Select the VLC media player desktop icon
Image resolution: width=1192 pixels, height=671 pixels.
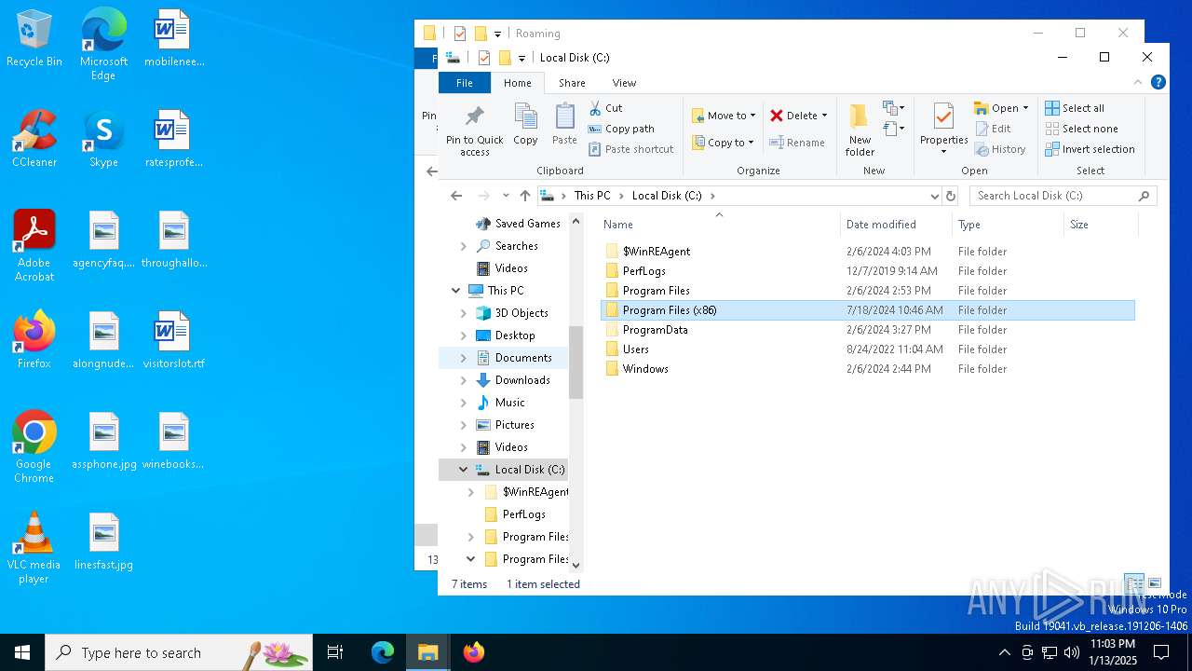(34, 548)
